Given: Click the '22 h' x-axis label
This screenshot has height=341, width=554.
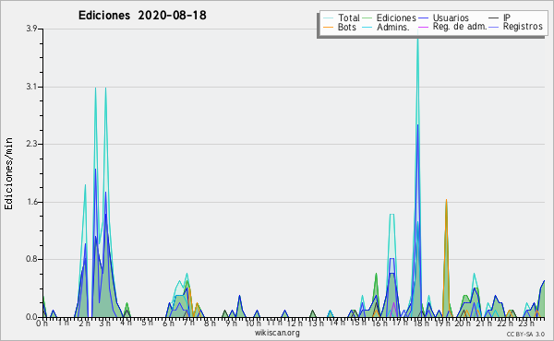Looking at the screenshot, I should (x=505, y=323).
